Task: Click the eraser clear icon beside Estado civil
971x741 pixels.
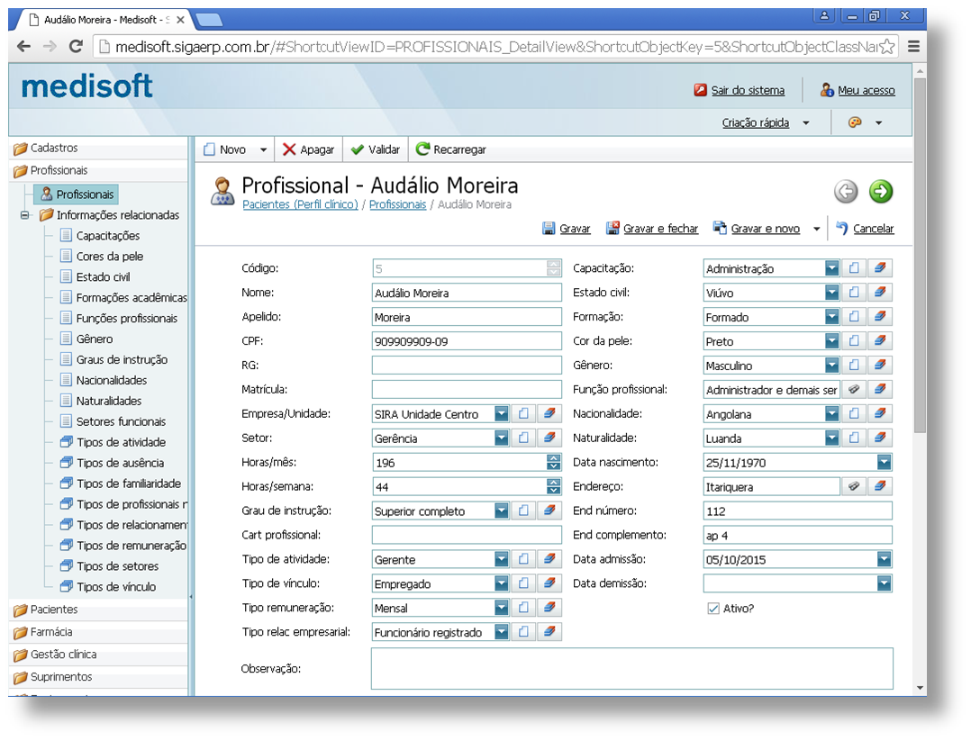Action: (880, 293)
